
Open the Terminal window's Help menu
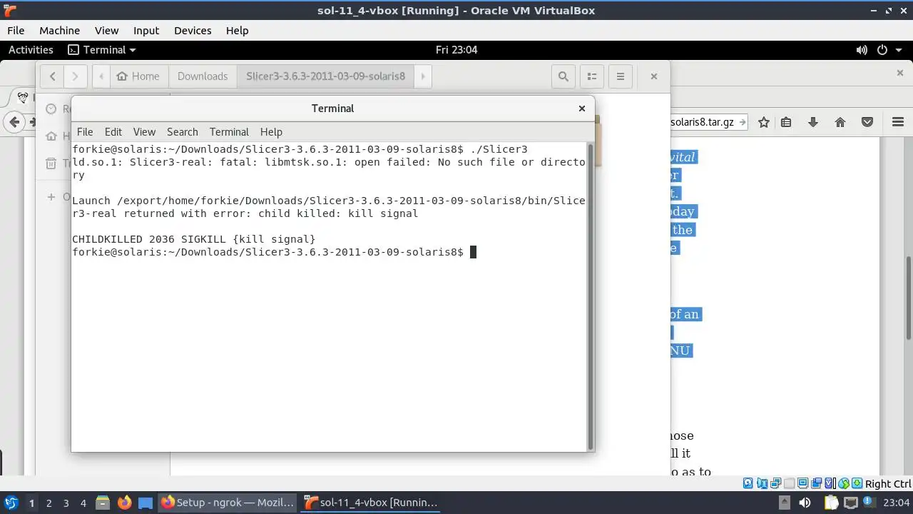click(271, 132)
